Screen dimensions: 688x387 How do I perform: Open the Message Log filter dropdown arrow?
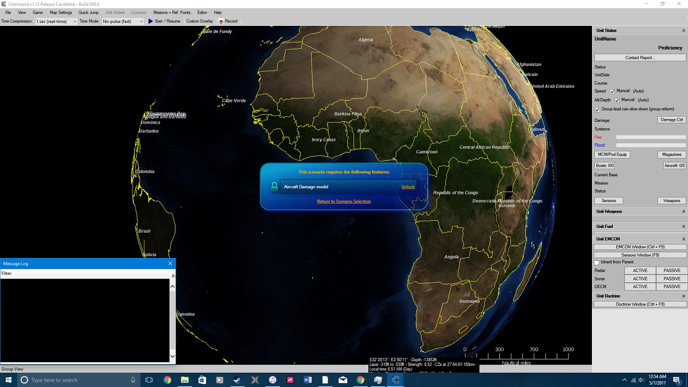point(173,276)
